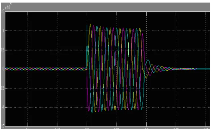Click the bottom-left -1.5 axis corner label
Screen dimensions: 212x129
[3, 126]
